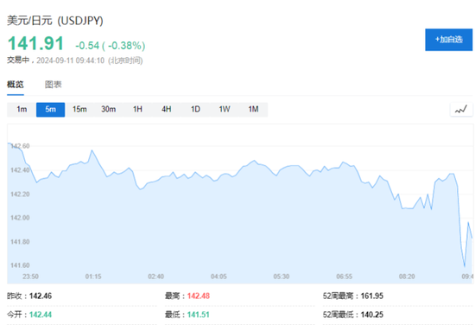Show the 1M monthly chart

click(x=254, y=110)
